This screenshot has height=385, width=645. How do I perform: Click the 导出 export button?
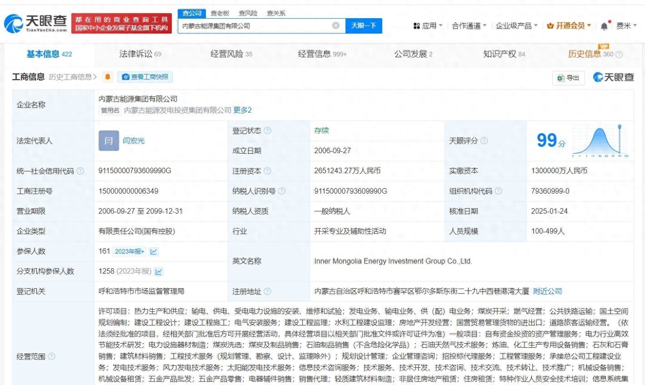coord(568,78)
